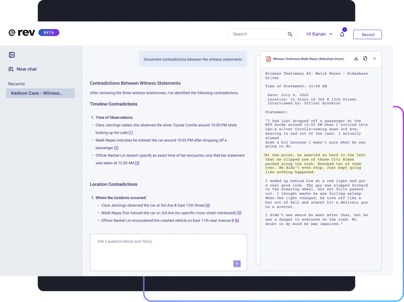The image size is (404, 302).
Task: Open citation link [3]
Action: point(137,163)
